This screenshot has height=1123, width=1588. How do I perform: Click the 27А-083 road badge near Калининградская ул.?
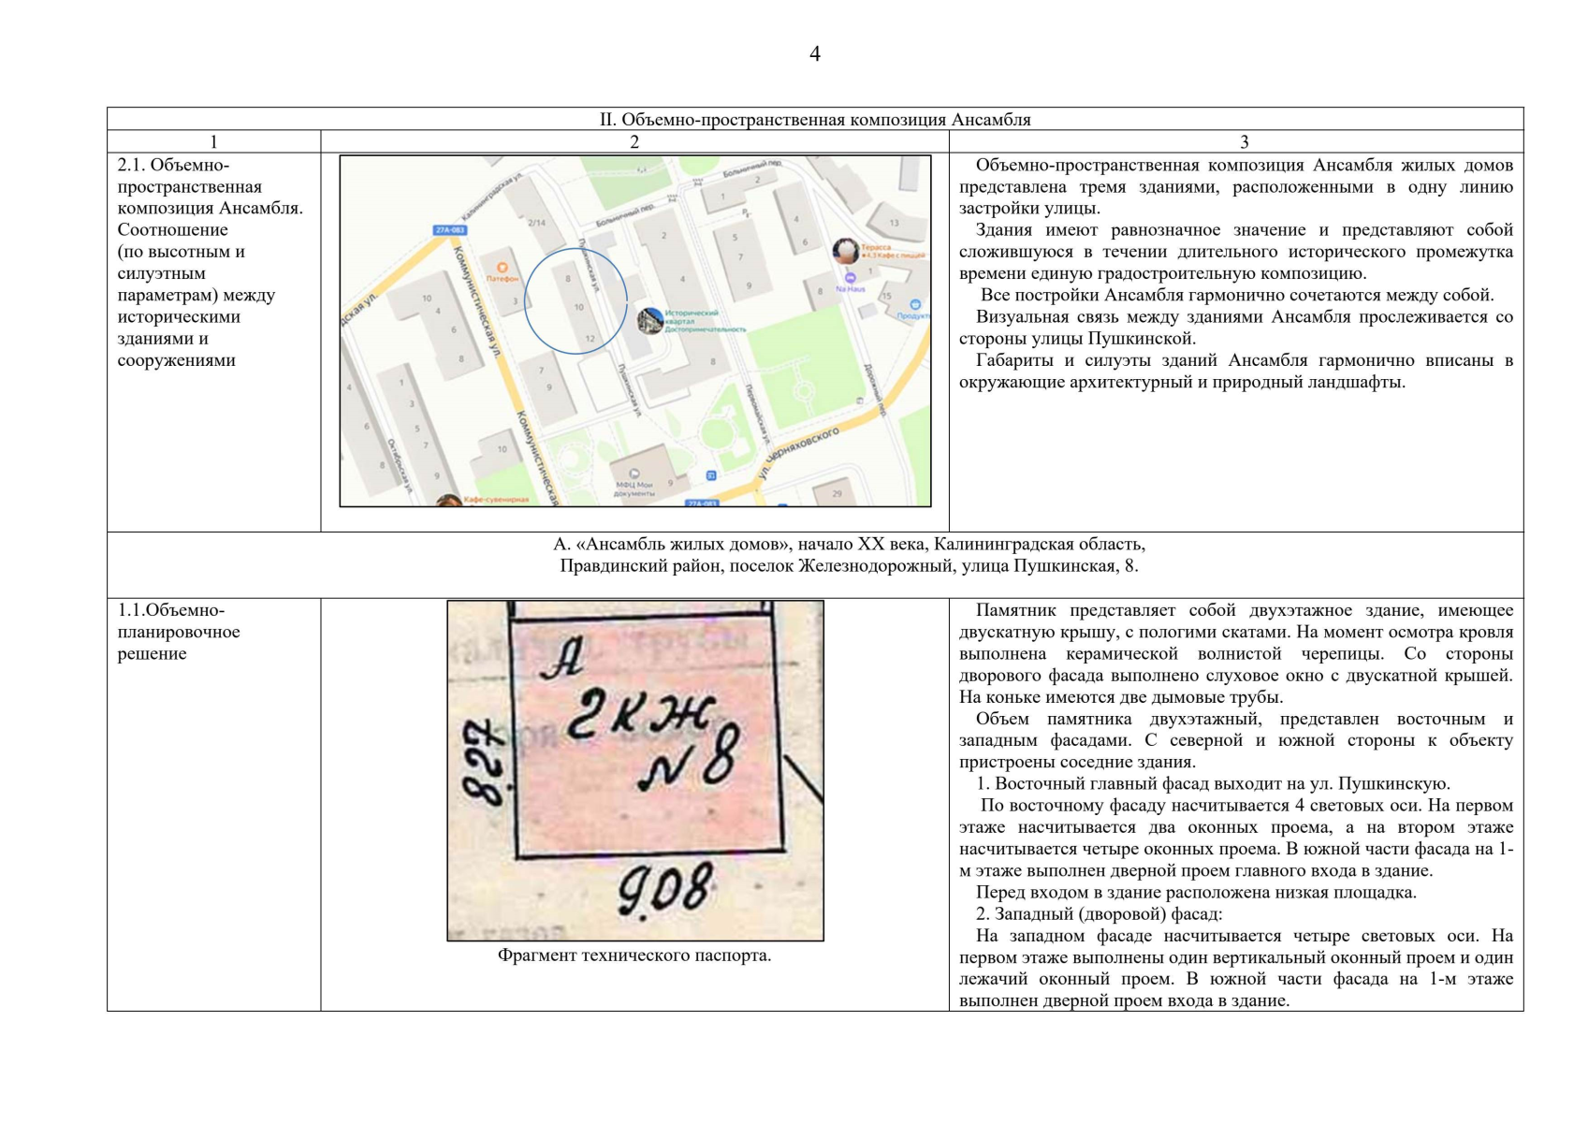click(450, 230)
